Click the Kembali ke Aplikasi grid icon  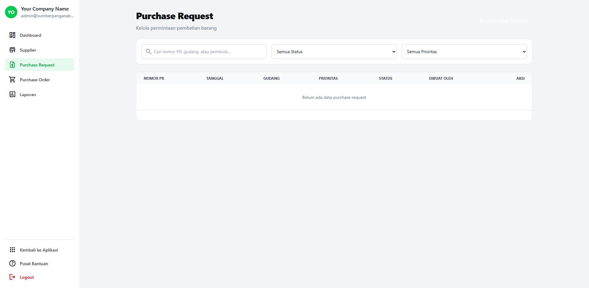12,250
